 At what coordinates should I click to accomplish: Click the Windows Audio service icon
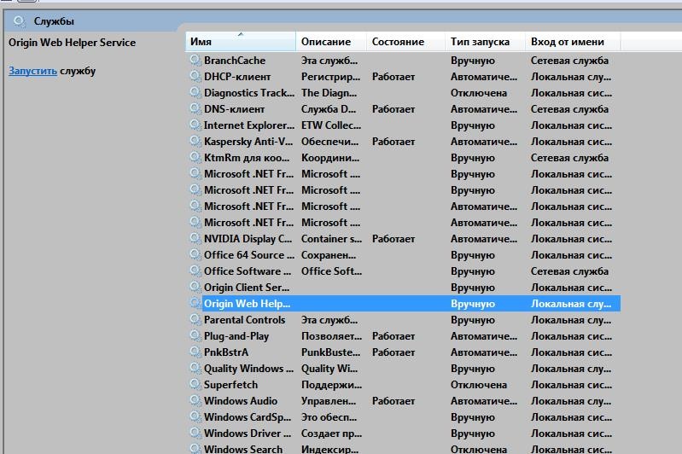point(195,401)
